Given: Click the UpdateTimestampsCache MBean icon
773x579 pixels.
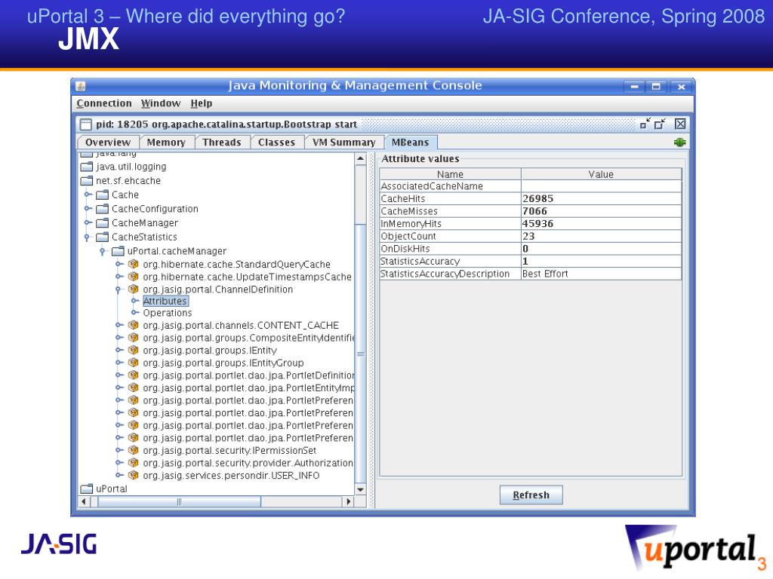Looking at the screenshot, I should 133,276.
